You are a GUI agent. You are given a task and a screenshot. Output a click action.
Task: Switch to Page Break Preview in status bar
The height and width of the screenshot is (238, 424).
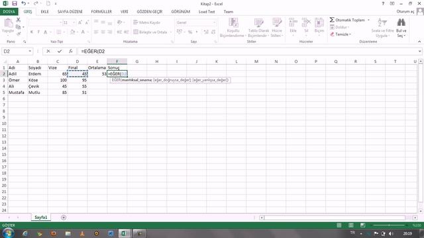point(362,225)
